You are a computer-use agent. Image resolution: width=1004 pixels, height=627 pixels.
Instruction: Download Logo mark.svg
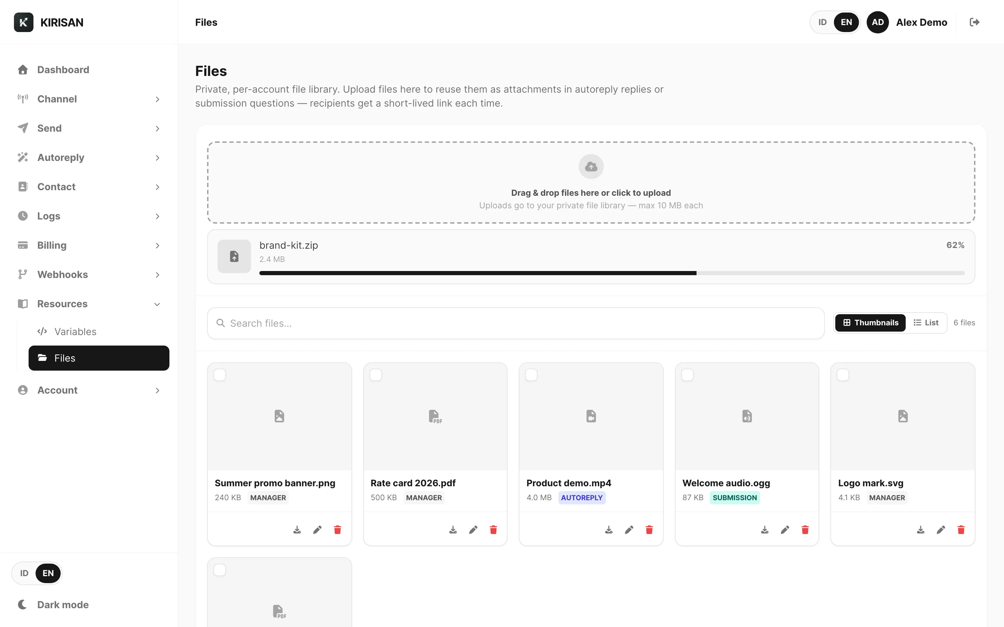click(921, 529)
